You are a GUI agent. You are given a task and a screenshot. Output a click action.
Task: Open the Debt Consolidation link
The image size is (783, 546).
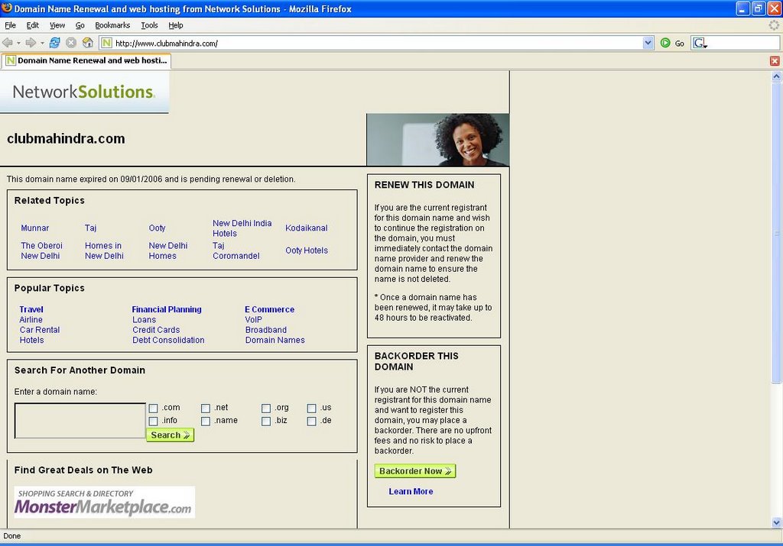(x=168, y=340)
